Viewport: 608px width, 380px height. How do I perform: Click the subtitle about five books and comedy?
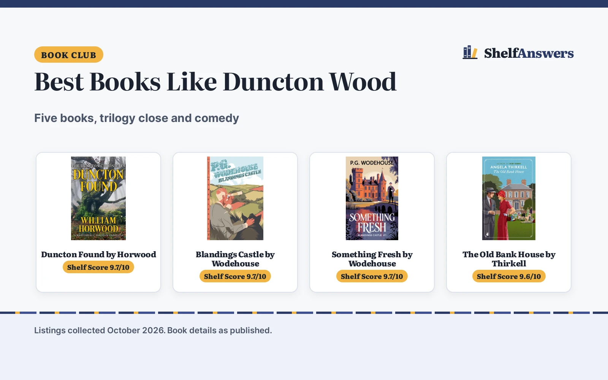(136, 118)
